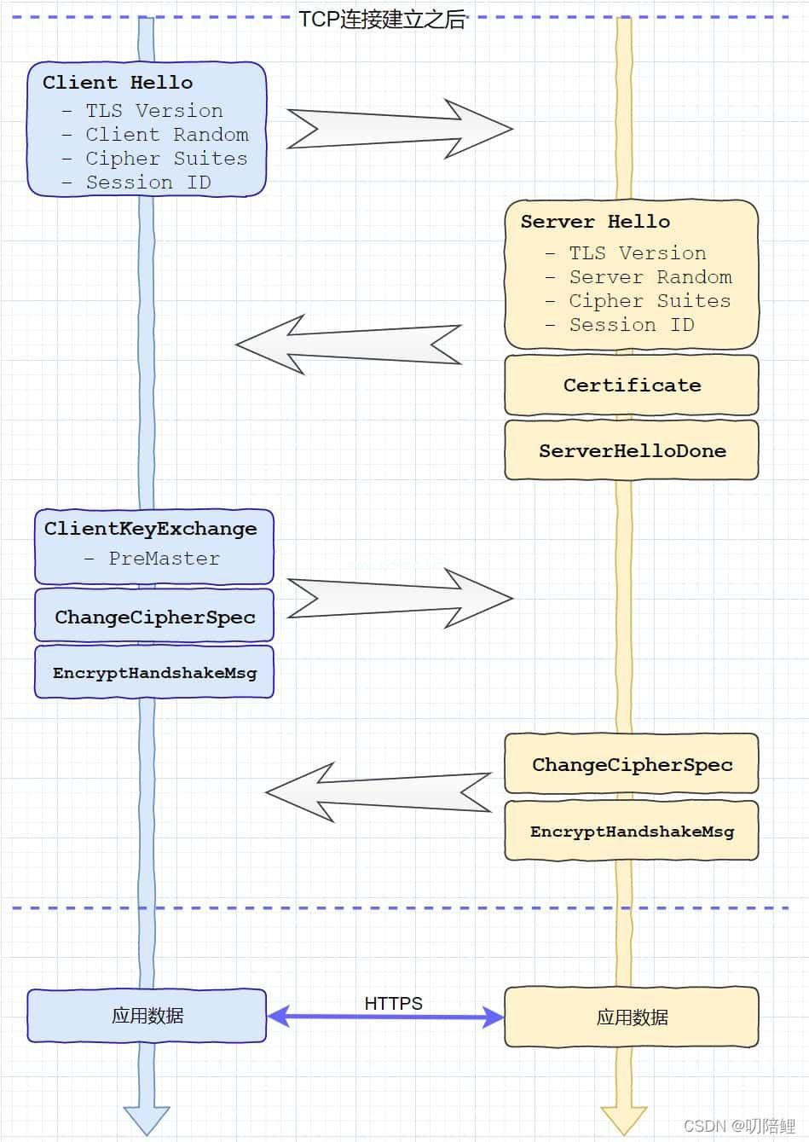Click 'TLS Version' under Client Hello
Viewport: 809px width, 1142px height.
(154, 111)
